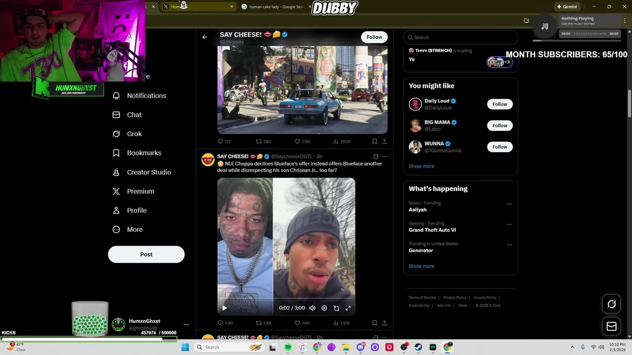
Task: Follow the SAY CHEESE! account
Action: click(374, 37)
